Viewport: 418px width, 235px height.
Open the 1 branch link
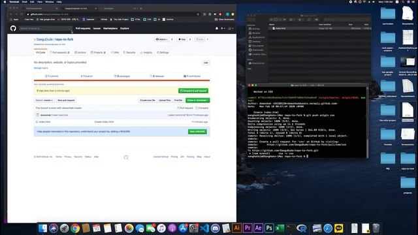[87, 76]
